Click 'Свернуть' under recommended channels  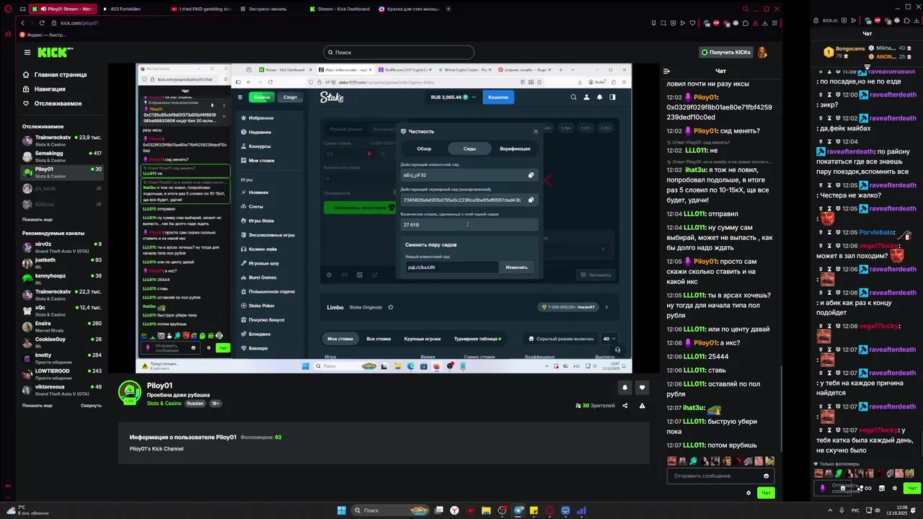point(91,405)
